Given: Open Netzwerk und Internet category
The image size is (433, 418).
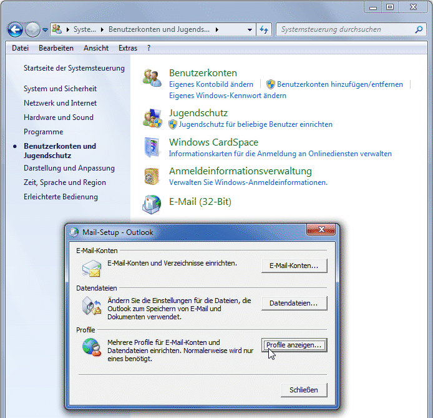Looking at the screenshot, I should click(60, 103).
